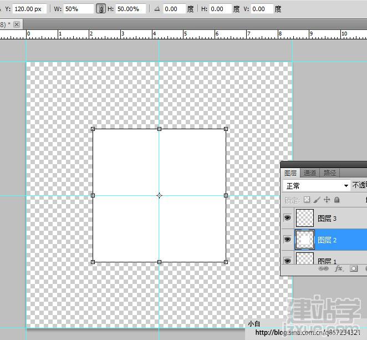Image resolution: width=367 pixels, height=340 pixels.
Task: Click the middle-right transform handle
Action: coord(226,196)
